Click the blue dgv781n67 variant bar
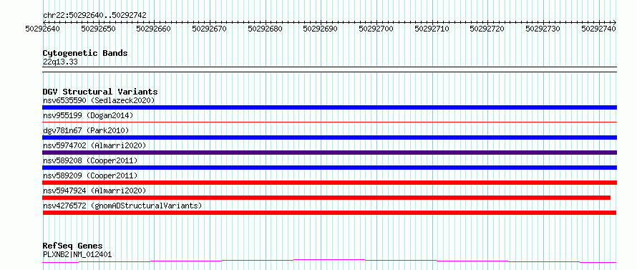 tap(329, 138)
